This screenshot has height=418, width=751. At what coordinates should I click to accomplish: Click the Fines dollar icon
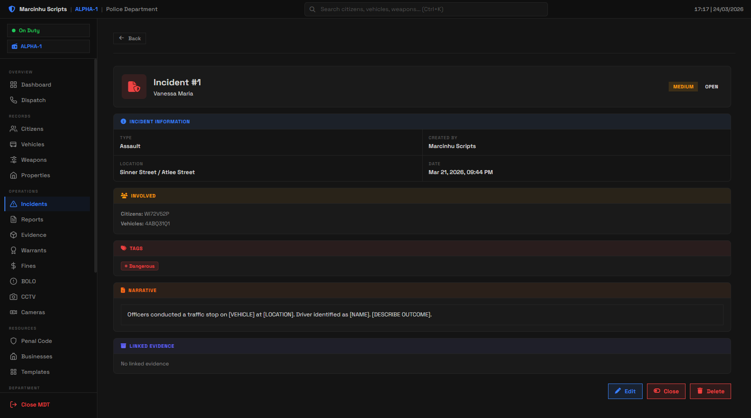pos(13,266)
